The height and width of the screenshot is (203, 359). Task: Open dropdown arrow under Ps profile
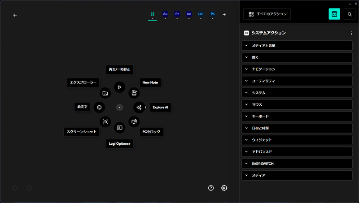pyautogui.click(x=212, y=18)
